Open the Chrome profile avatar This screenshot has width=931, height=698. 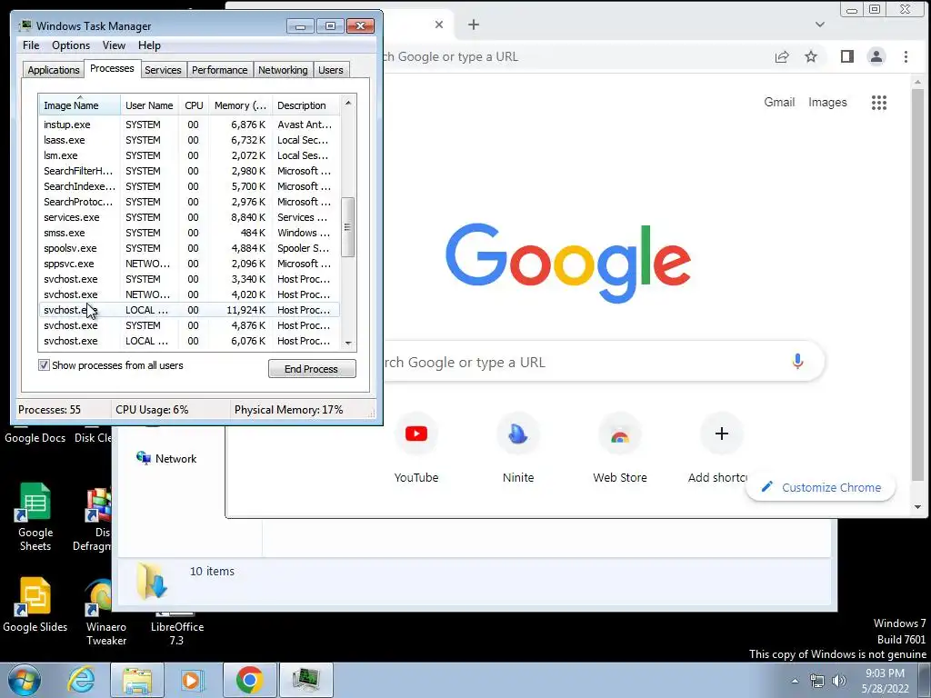(x=876, y=57)
